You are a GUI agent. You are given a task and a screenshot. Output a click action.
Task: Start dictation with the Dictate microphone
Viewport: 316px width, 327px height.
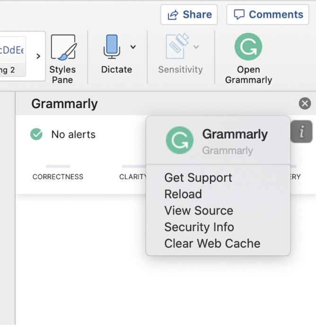point(112,47)
